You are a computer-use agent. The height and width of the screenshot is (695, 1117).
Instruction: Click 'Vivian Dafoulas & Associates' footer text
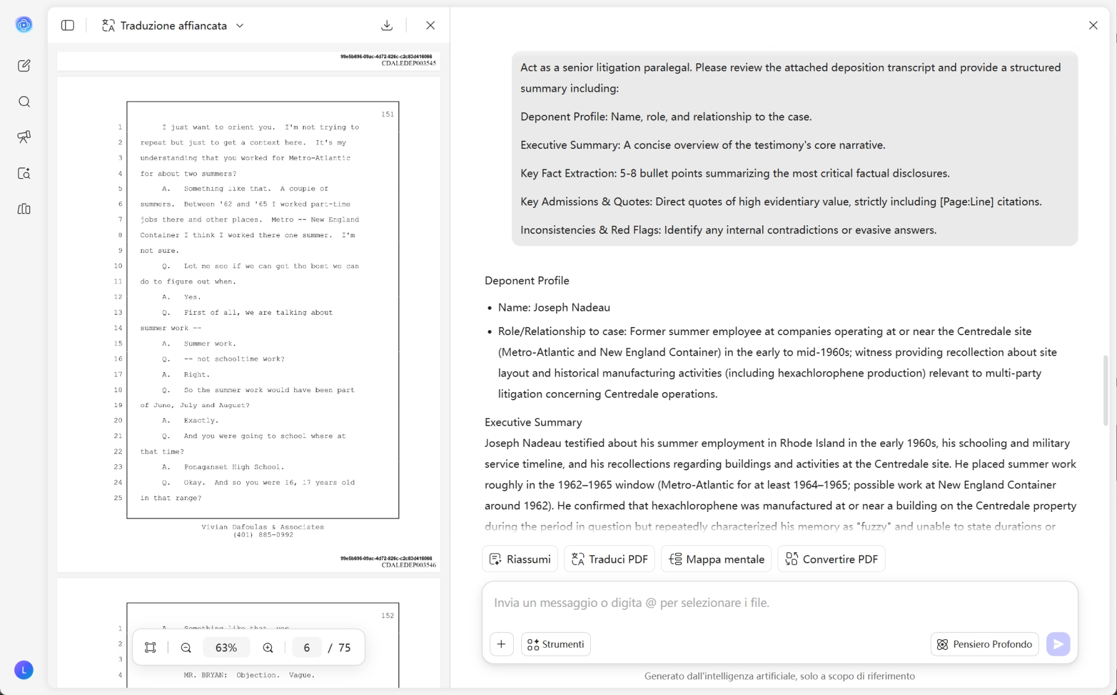262,527
